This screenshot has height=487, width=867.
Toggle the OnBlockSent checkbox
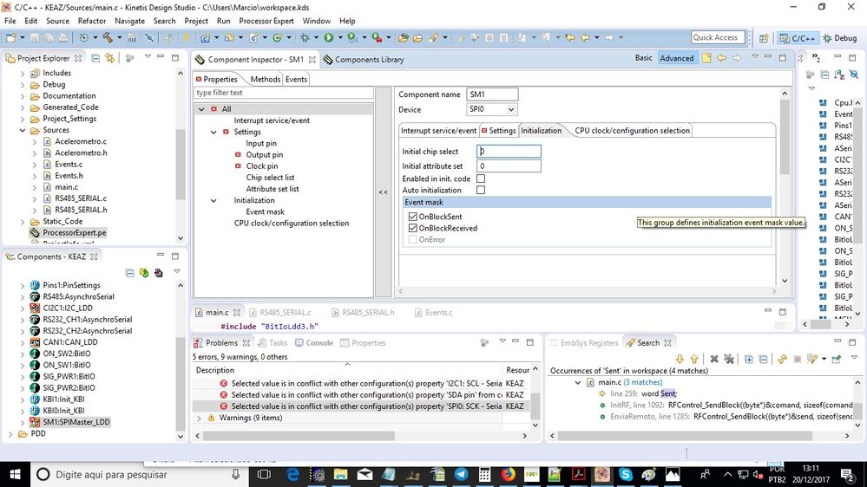click(412, 217)
